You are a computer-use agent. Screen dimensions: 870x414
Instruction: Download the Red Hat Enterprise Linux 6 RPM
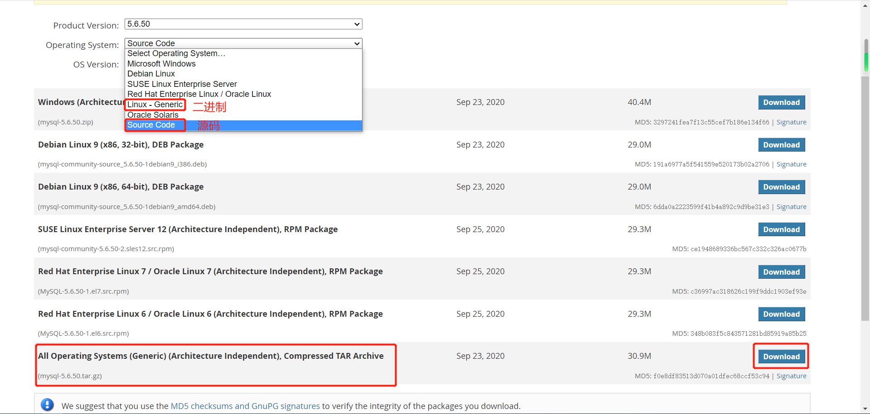(x=781, y=314)
